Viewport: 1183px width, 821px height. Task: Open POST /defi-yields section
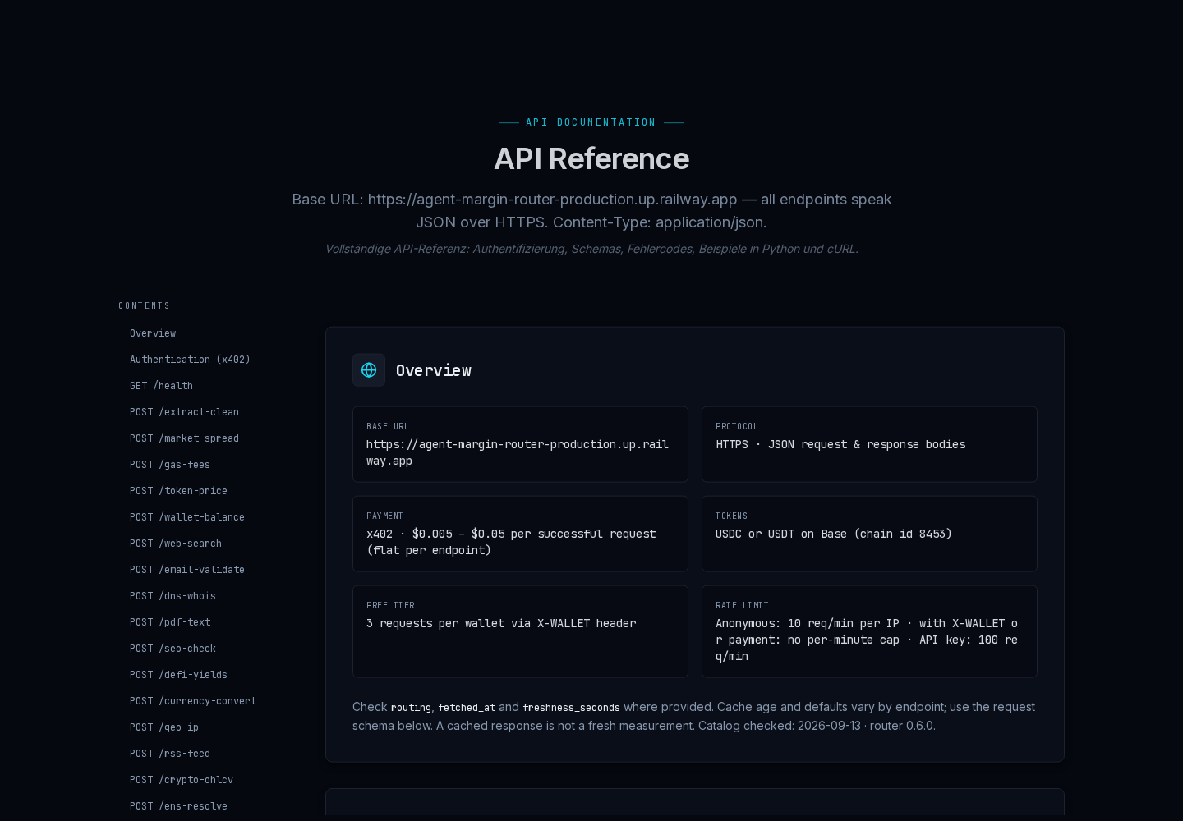pyautogui.click(x=178, y=675)
